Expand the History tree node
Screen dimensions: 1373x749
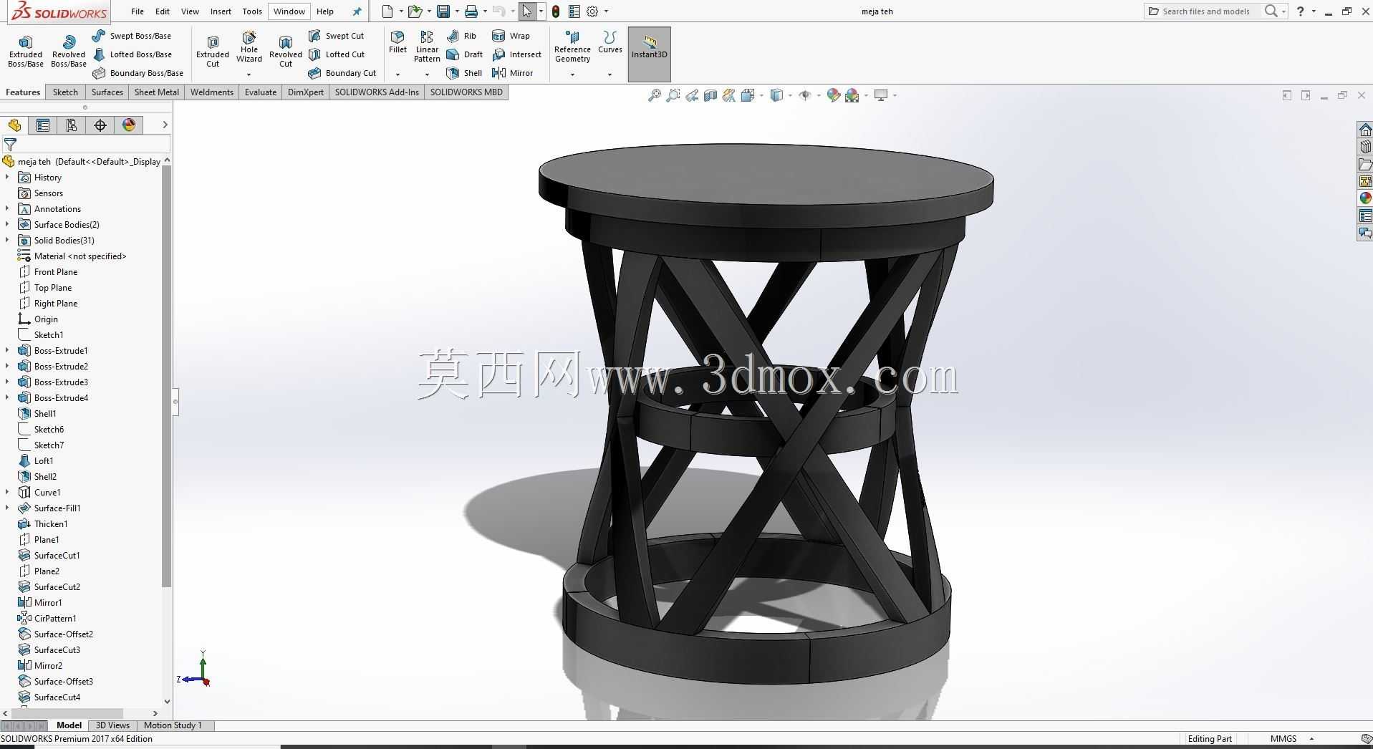[x=7, y=177]
